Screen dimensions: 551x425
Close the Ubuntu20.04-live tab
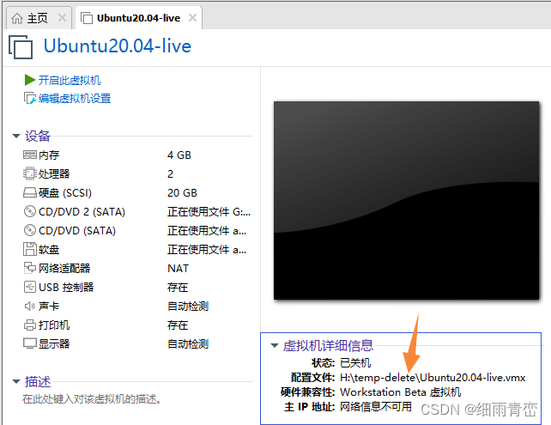pyautogui.click(x=192, y=17)
